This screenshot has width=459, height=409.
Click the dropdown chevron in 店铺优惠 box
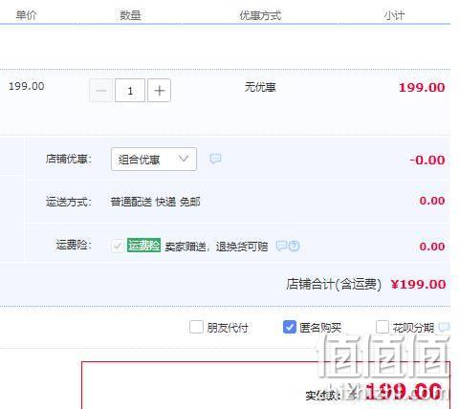(x=184, y=159)
